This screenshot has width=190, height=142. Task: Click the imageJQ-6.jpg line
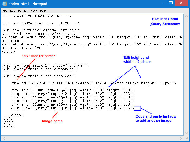[x=73, y=108]
